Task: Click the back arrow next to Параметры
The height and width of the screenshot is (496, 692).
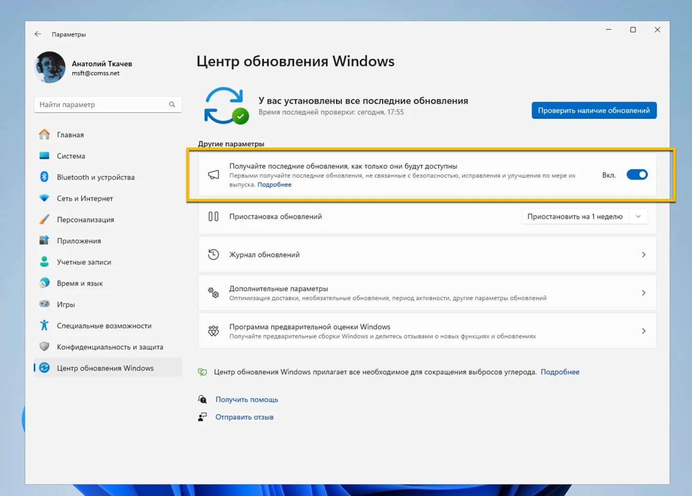Action: click(x=38, y=34)
